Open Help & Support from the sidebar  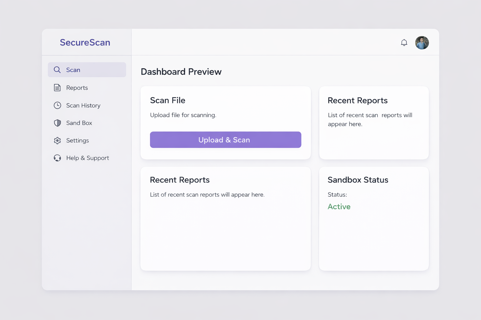tap(87, 158)
